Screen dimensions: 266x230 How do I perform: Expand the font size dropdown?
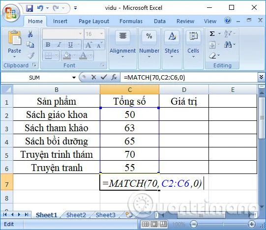tap(101, 33)
